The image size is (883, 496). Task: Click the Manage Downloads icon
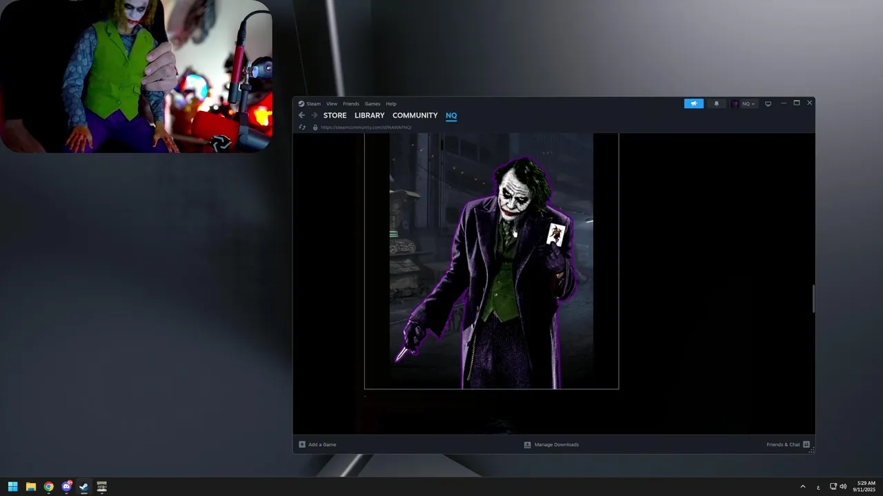click(x=528, y=444)
